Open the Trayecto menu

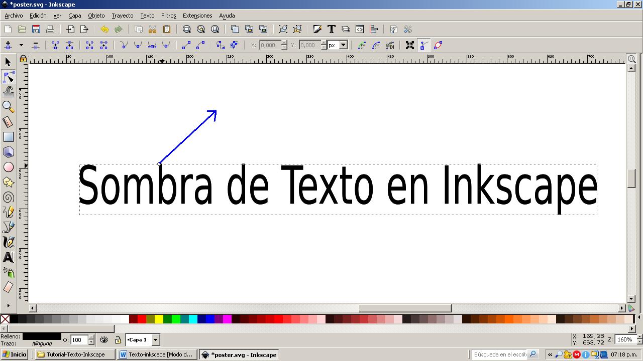pyautogui.click(x=123, y=16)
